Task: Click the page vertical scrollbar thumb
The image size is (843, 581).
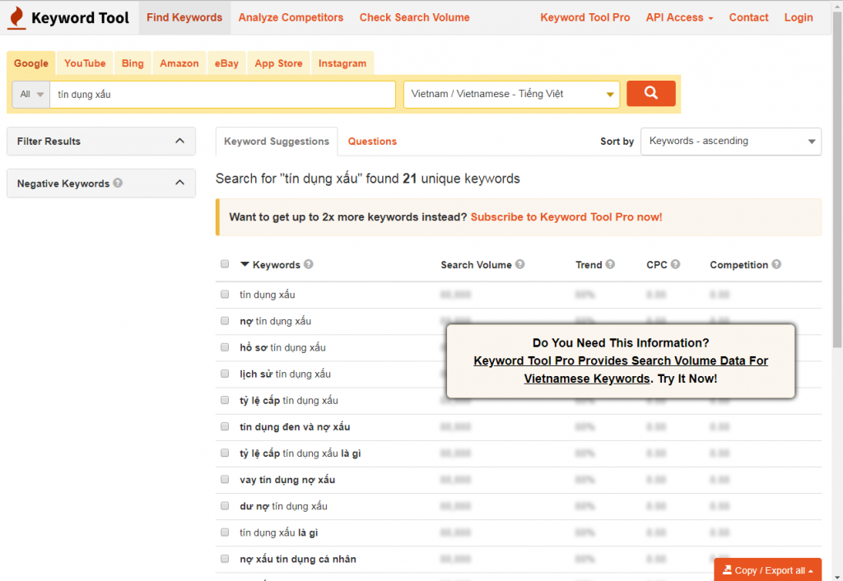Action: pyautogui.click(x=837, y=180)
